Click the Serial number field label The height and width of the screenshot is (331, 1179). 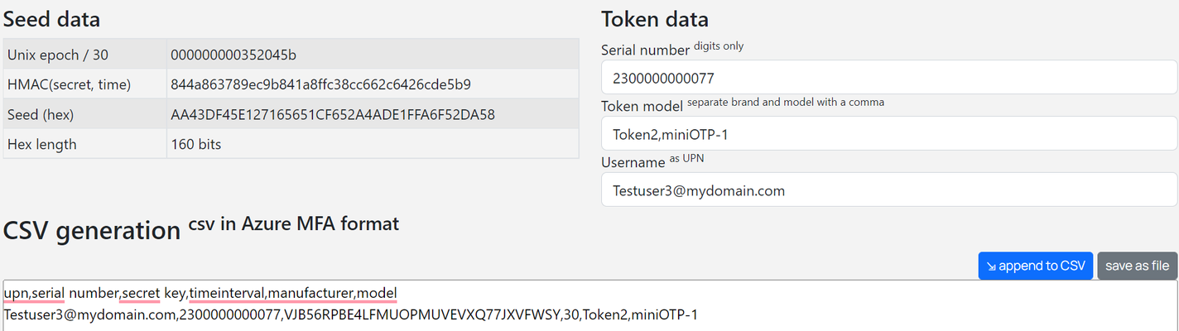tap(645, 50)
